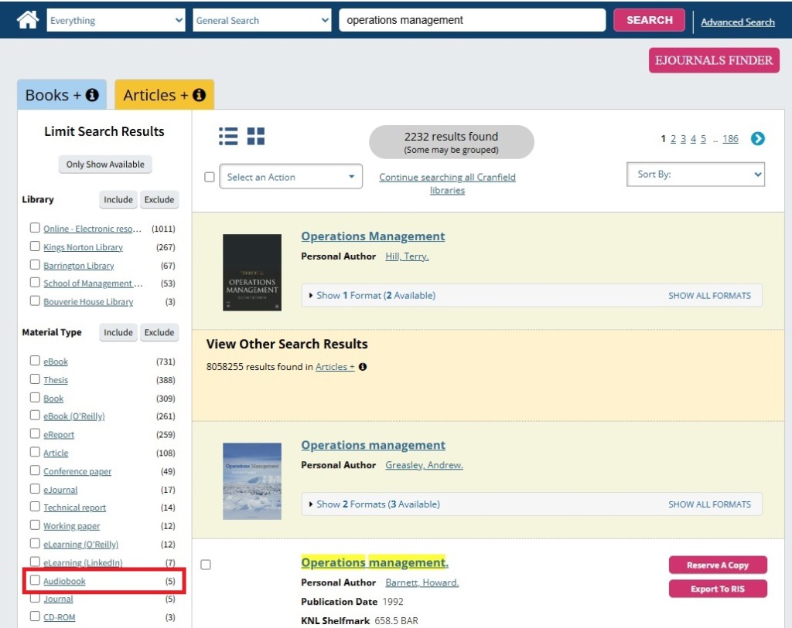792x628 pixels.
Task: Click info icon on Books + tab
Action: click(92, 95)
